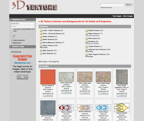Open Top Images in the nav bar
This screenshot has height=121, width=144.
tap(117, 16)
